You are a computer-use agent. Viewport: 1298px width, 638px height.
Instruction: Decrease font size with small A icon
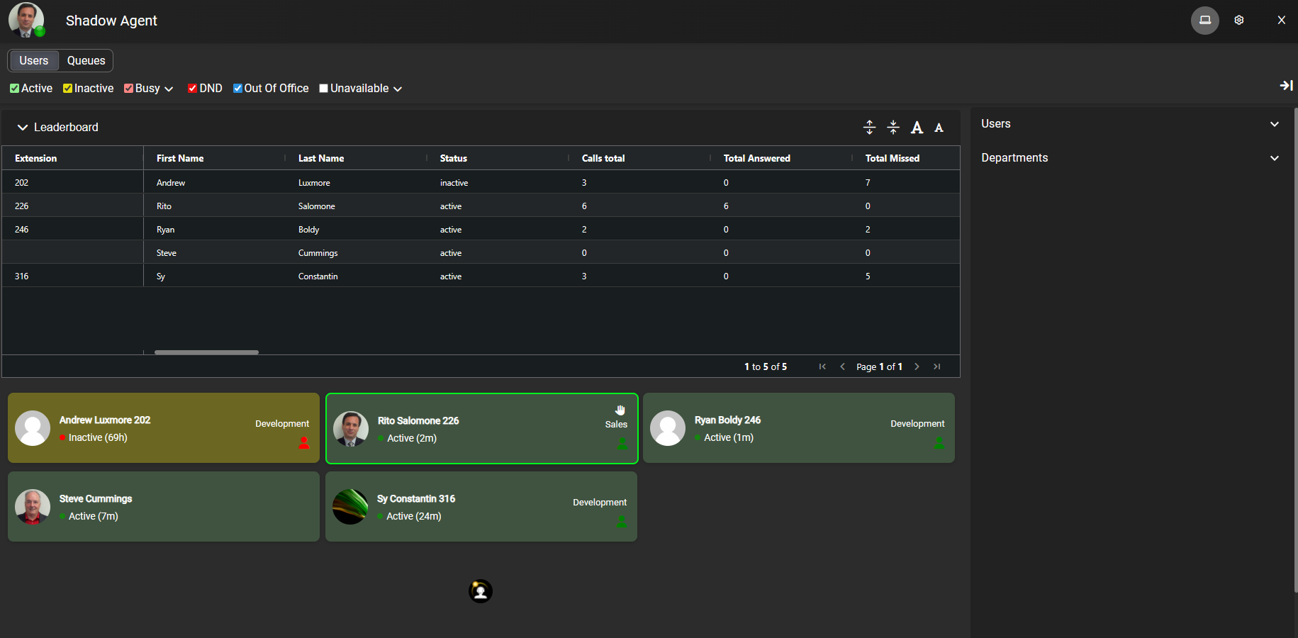point(939,128)
